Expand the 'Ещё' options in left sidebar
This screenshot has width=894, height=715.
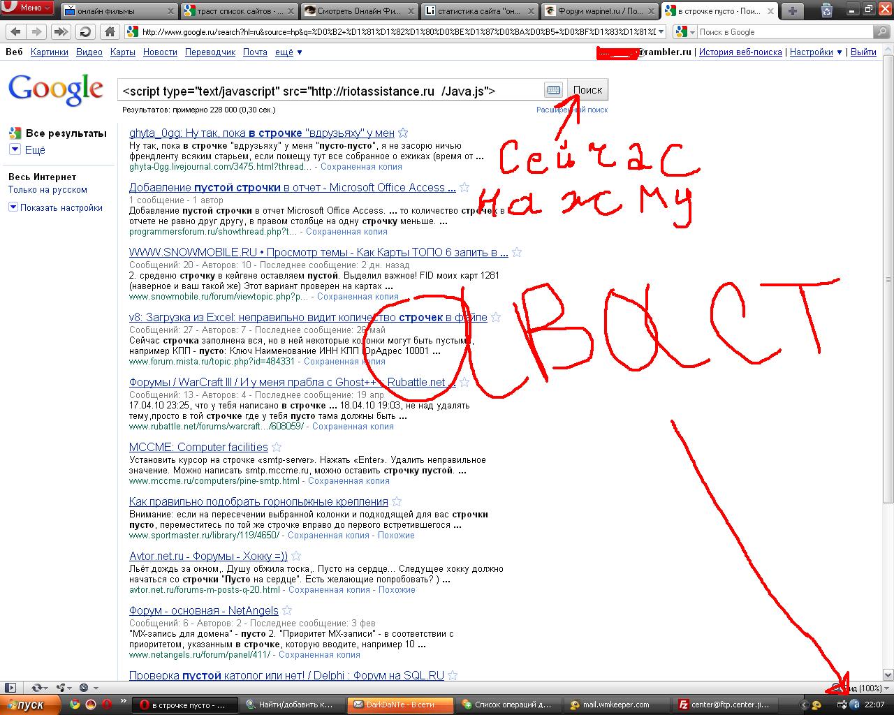[15, 149]
